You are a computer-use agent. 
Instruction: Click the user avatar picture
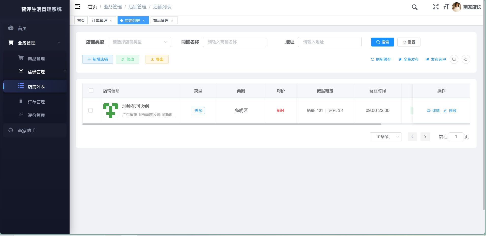coord(457,7)
